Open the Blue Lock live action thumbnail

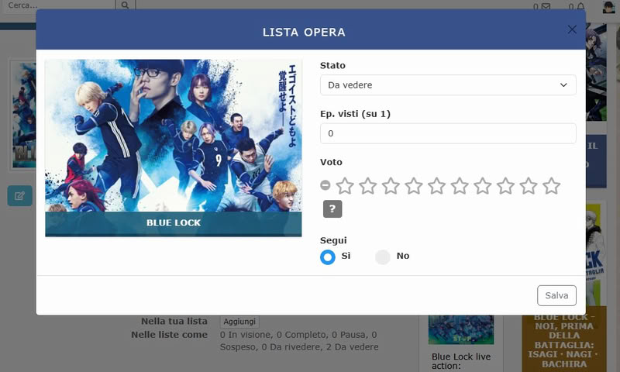[461, 329]
